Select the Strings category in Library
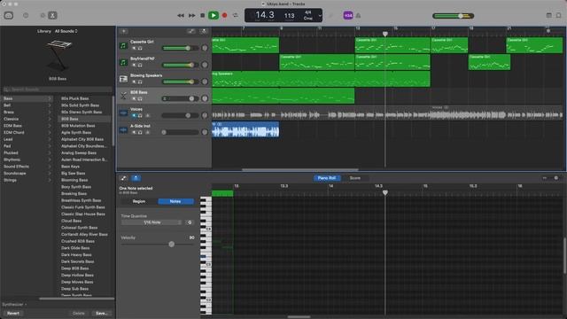This screenshot has height=319, width=567. (x=27, y=180)
